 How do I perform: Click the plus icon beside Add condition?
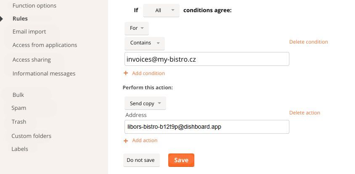pos(125,73)
